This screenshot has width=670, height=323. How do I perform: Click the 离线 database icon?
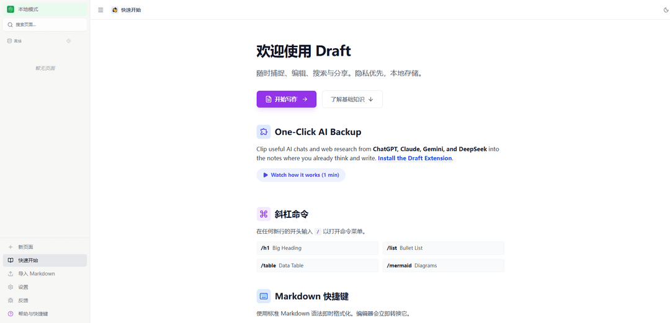click(x=10, y=41)
